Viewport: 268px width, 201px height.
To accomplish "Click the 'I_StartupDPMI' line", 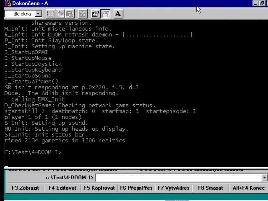I will click(x=26, y=52).
